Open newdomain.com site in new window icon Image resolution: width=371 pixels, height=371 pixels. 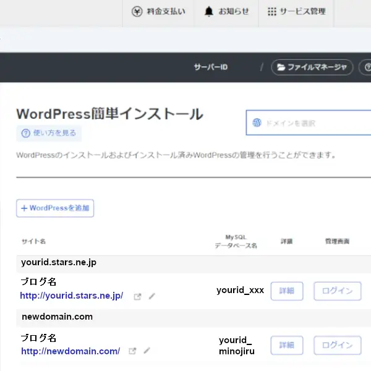coord(132,351)
